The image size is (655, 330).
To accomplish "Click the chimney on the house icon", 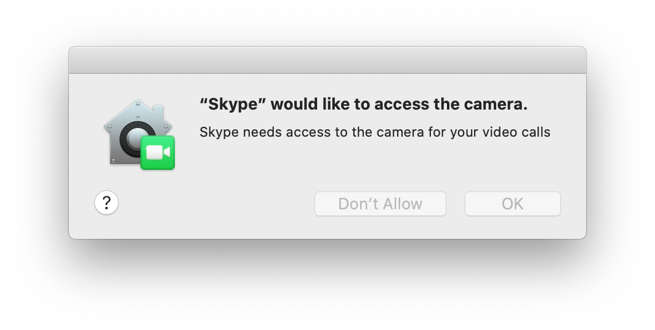I will (x=159, y=111).
